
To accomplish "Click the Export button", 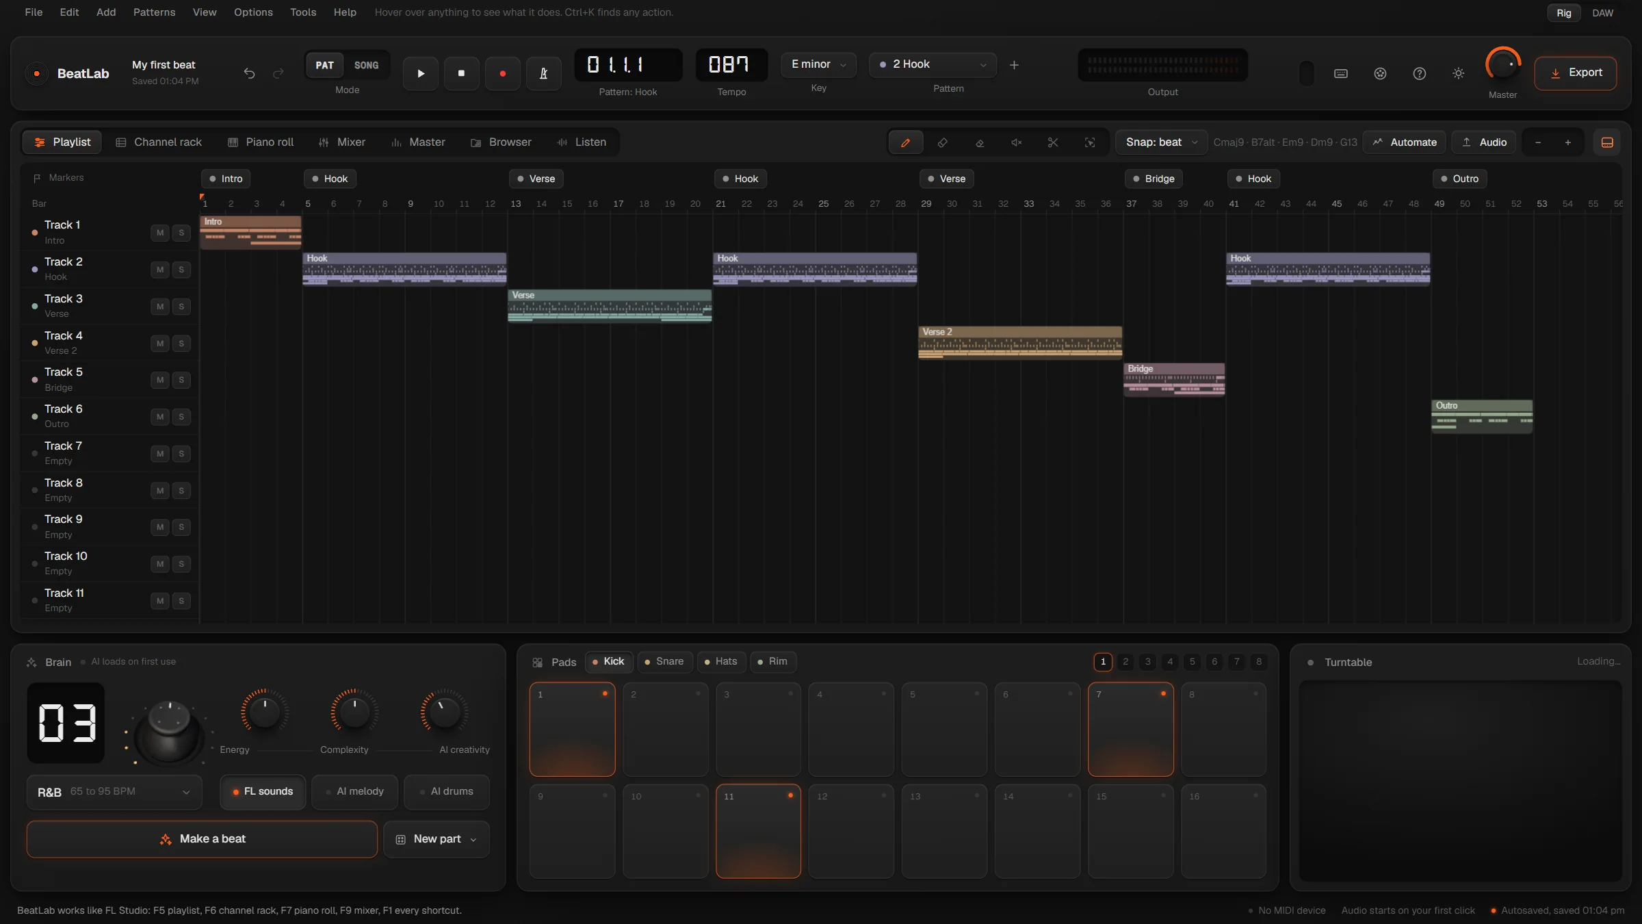I will [x=1576, y=73].
